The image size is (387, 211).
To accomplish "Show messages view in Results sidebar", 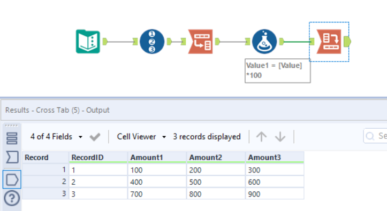I will (x=12, y=138).
